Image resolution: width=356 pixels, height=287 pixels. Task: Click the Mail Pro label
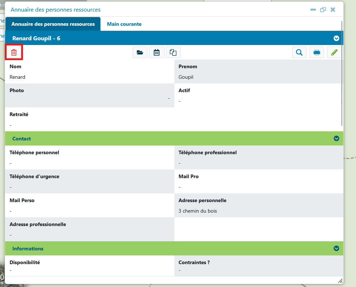[x=189, y=176]
